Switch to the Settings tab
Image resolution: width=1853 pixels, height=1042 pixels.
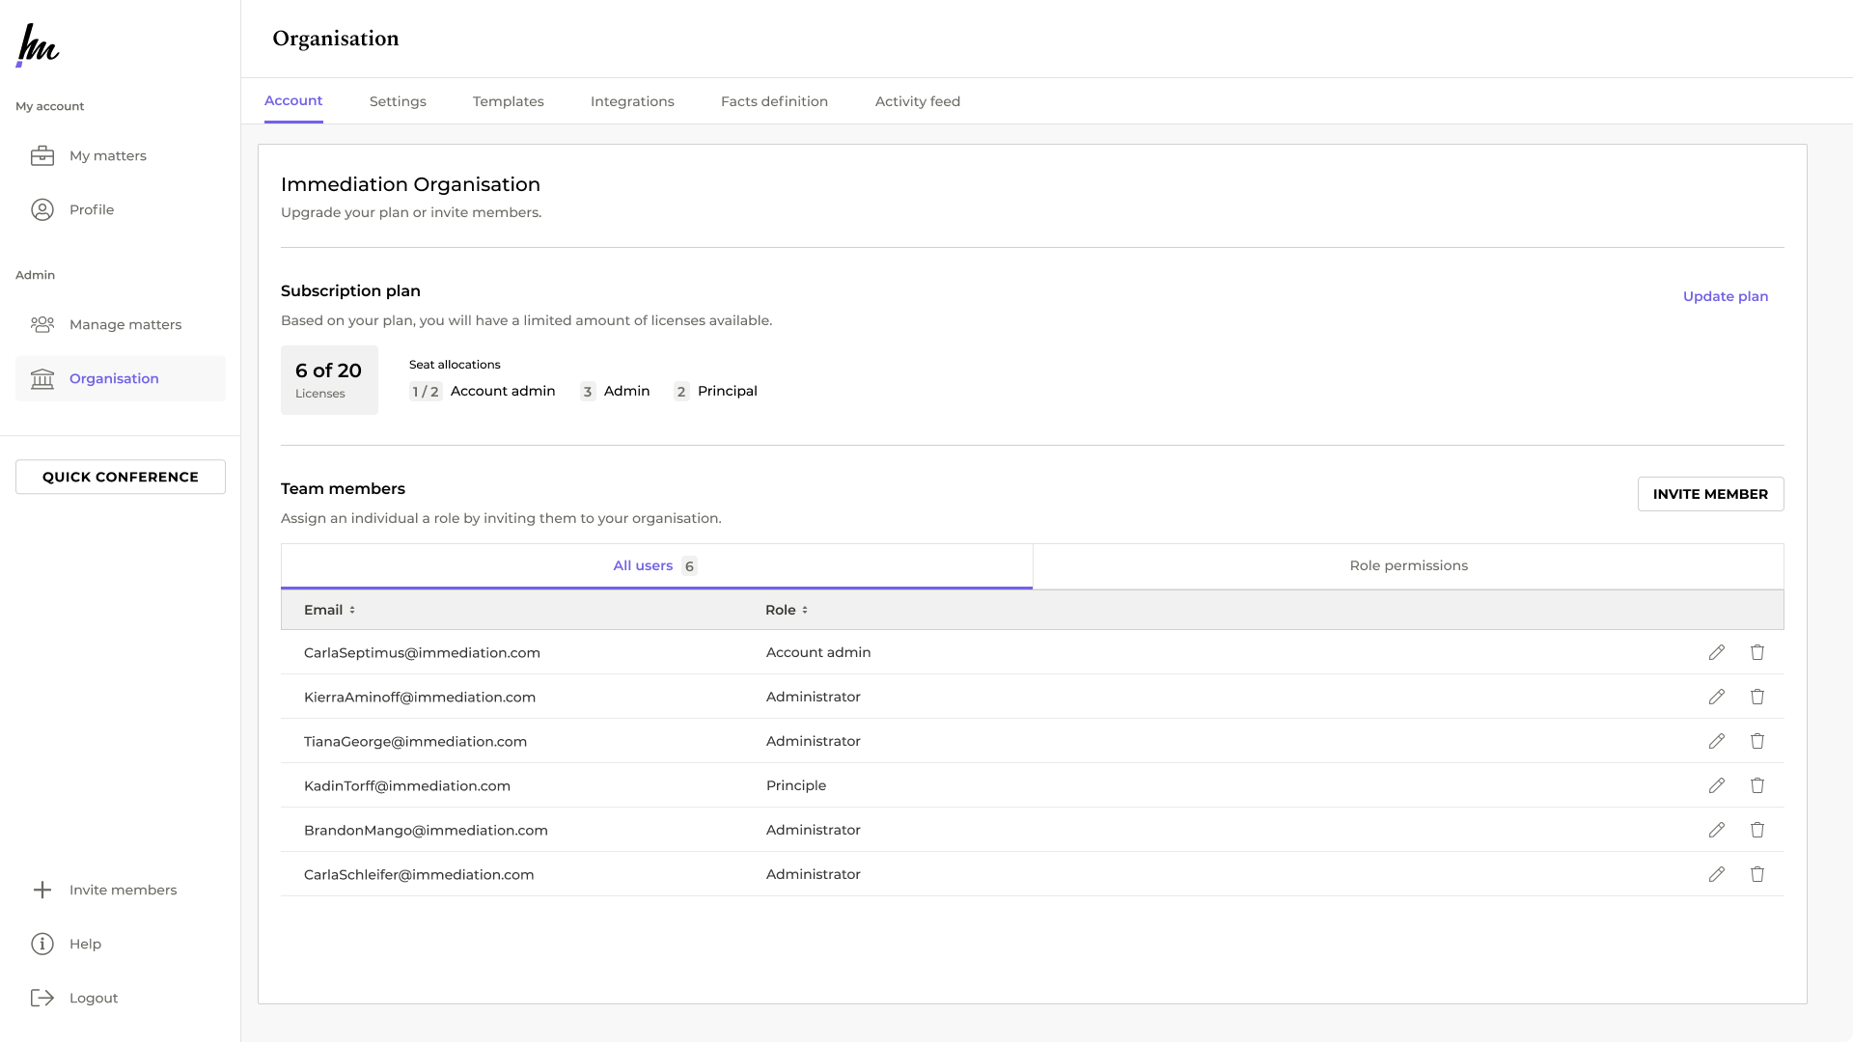click(x=398, y=101)
